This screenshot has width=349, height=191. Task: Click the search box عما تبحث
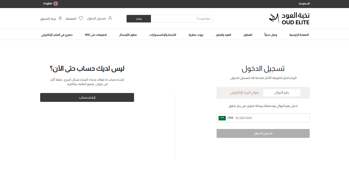coord(181,19)
